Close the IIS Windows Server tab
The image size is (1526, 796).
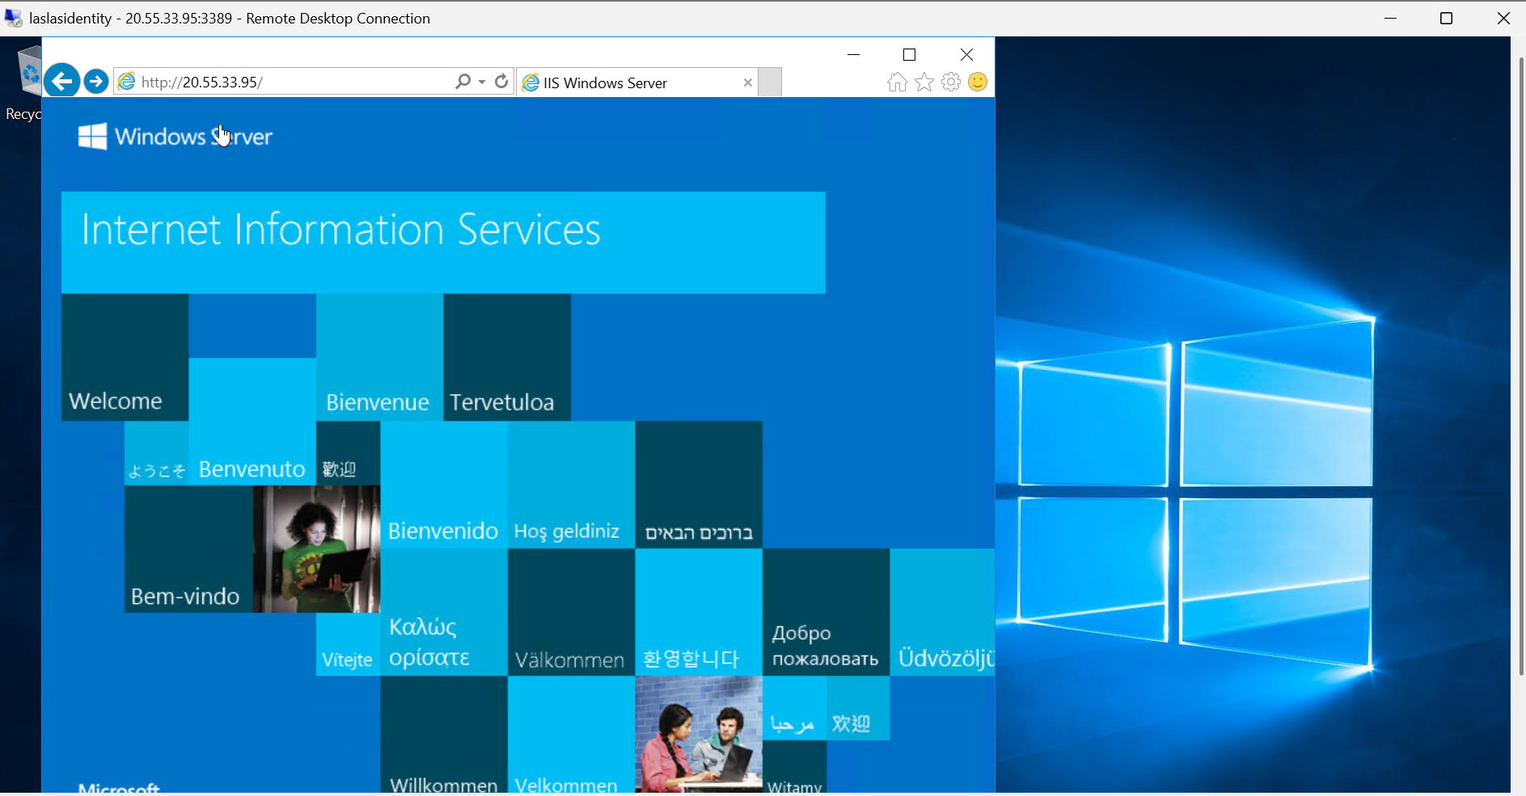tap(748, 83)
